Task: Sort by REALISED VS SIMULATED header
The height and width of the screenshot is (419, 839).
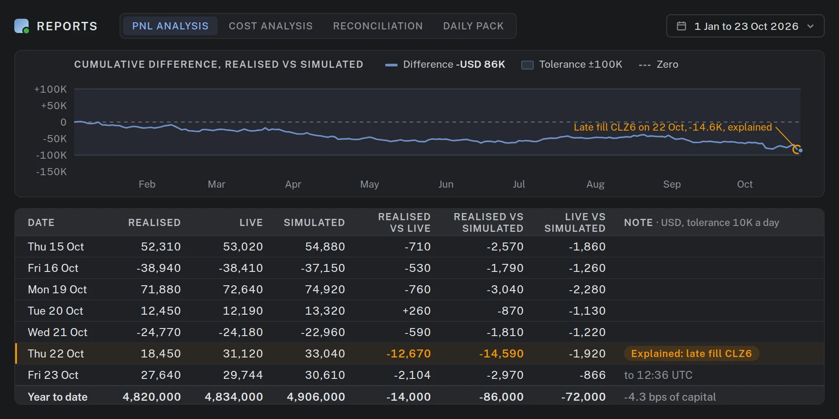Action: tap(489, 222)
